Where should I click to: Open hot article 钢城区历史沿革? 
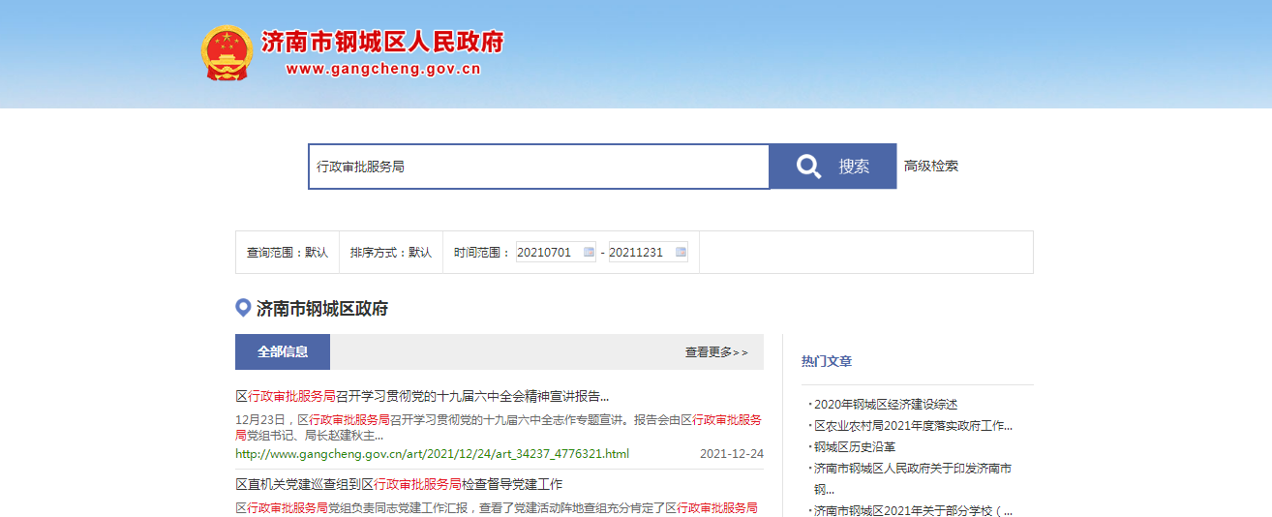[x=854, y=447]
